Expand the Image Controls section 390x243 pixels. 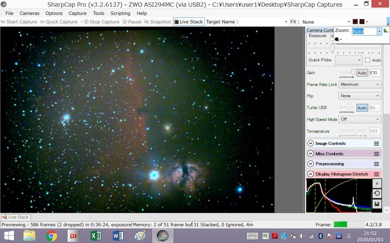pos(311,143)
